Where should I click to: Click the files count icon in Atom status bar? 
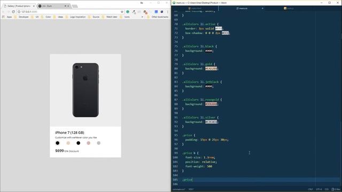click(x=336, y=189)
